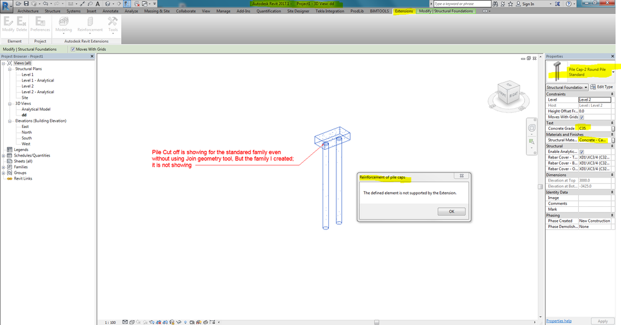Image resolution: width=621 pixels, height=325 pixels.
Task: Click the Save icon in quick access toolbar
Action: click(26, 4)
